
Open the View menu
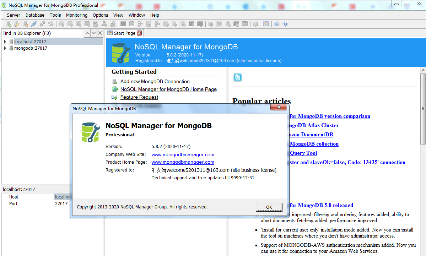point(118,15)
